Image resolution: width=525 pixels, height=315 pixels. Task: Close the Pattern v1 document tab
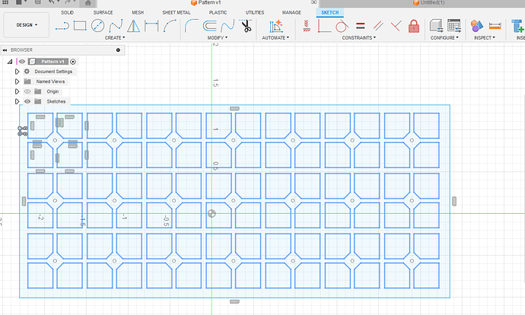click(x=313, y=2)
